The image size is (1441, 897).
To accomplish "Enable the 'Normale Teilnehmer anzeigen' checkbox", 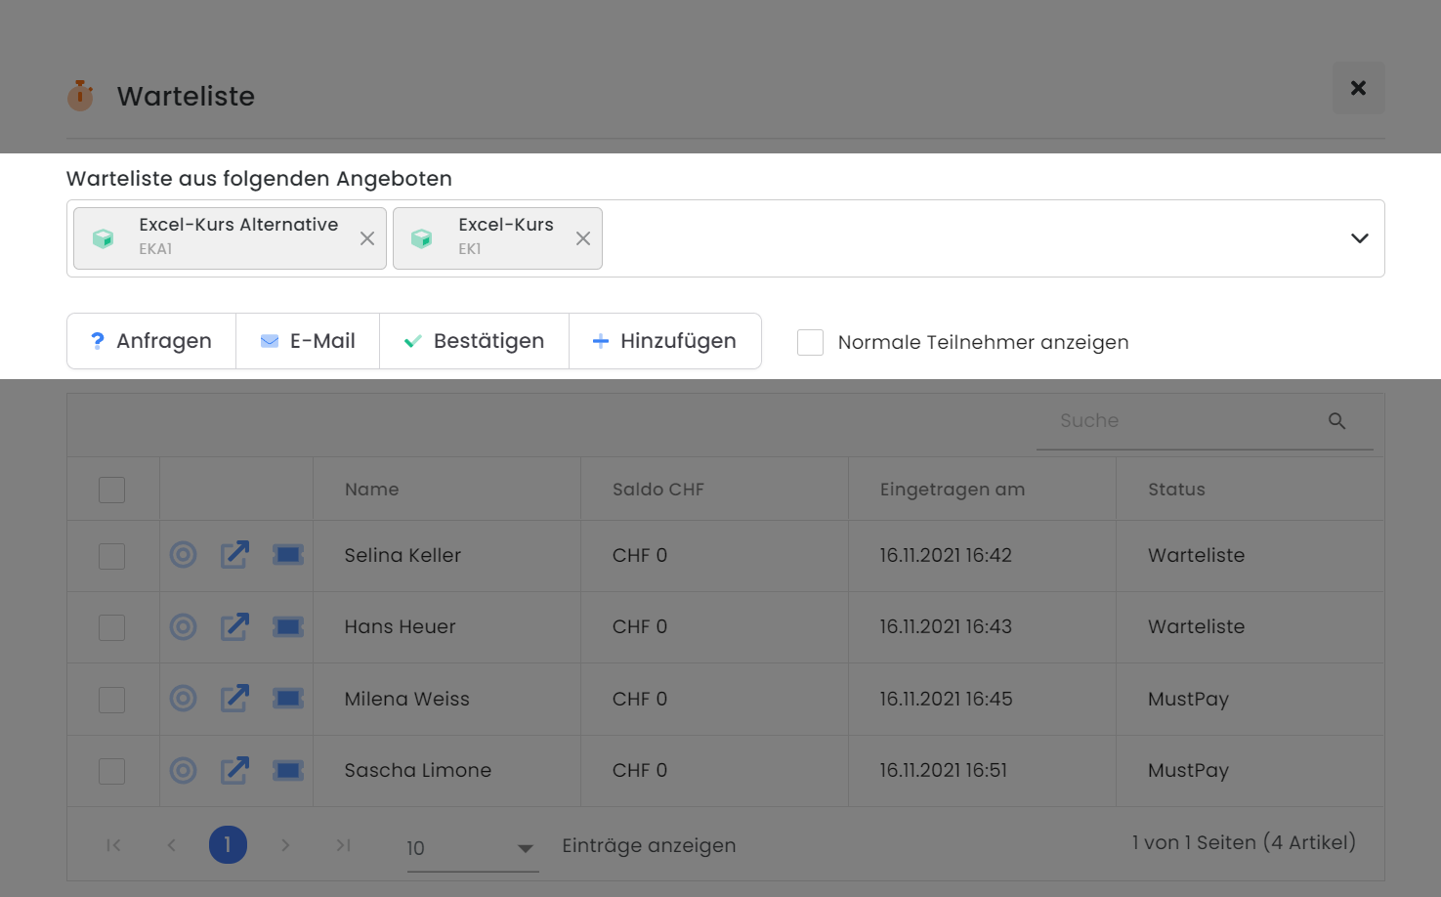I will click(810, 342).
